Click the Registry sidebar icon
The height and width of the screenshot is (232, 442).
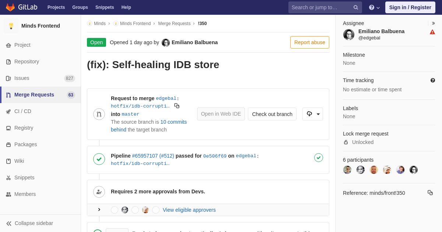tap(8, 128)
